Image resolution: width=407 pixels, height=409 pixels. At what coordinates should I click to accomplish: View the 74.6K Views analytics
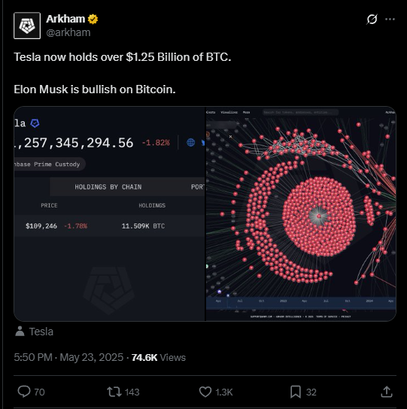(x=159, y=357)
